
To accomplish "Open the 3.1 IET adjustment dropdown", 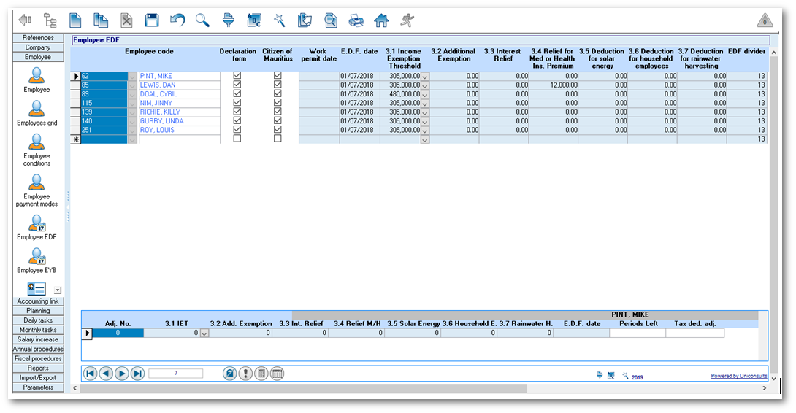I will (204, 333).
